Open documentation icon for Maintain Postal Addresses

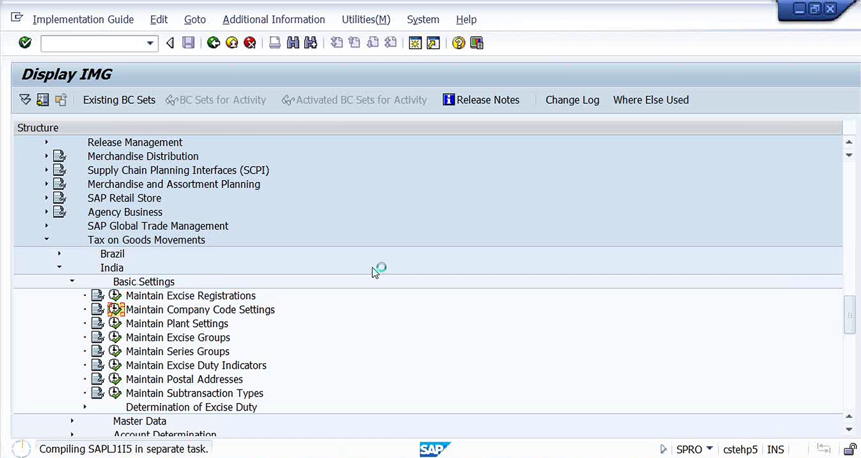tap(97, 379)
